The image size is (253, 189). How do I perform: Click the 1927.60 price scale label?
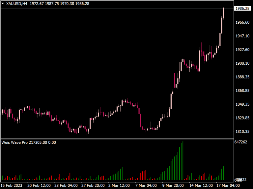click(242, 50)
